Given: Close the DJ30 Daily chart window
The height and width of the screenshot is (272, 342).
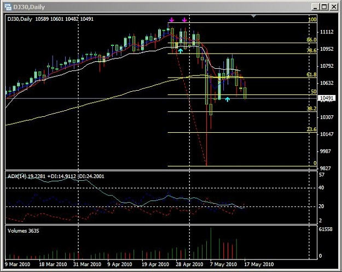Looking at the screenshot, I should 334,7.
